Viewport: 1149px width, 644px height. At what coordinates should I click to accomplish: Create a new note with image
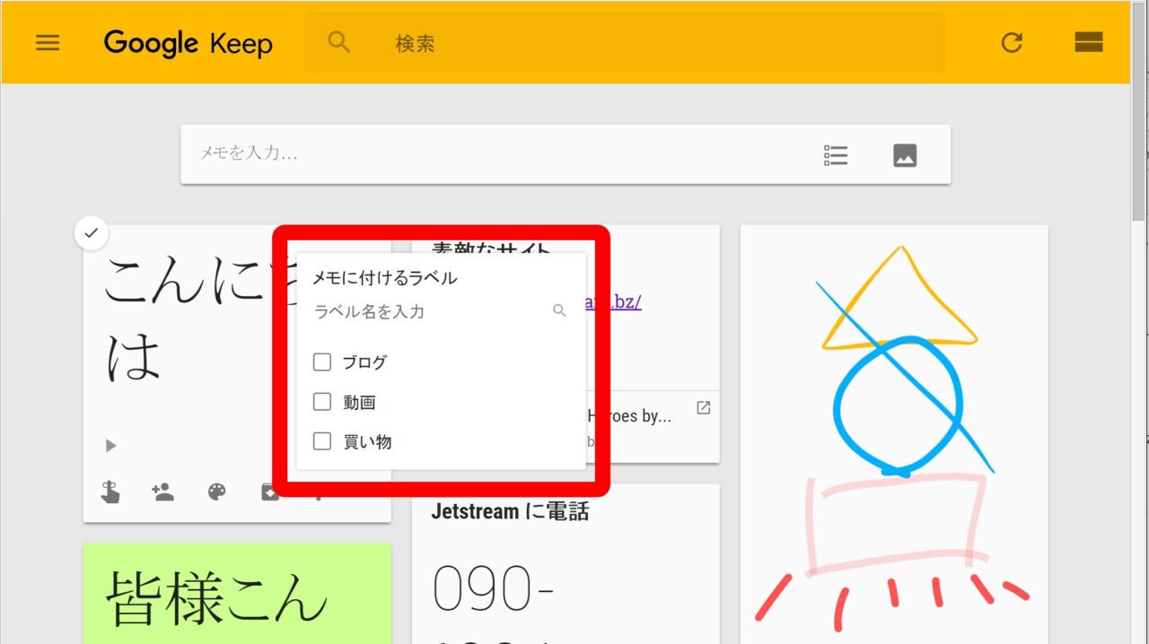(905, 155)
